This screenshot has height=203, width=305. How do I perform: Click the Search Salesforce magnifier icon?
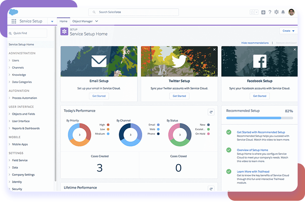tap(94, 12)
